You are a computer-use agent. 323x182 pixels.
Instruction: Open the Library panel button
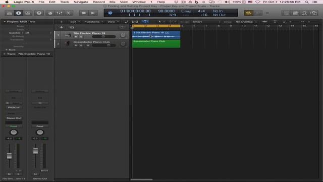click(x=9, y=13)
